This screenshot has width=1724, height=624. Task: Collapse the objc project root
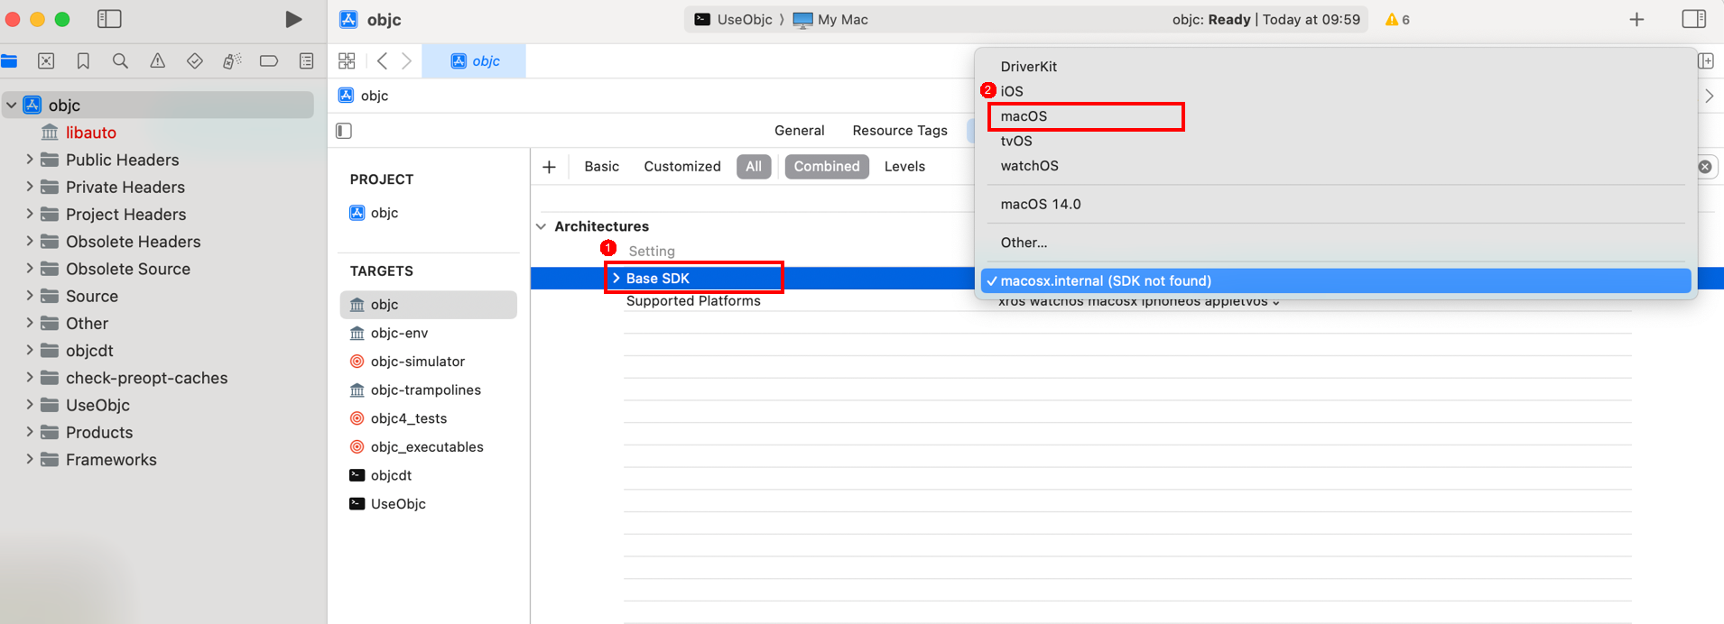(x=12, y=106)
